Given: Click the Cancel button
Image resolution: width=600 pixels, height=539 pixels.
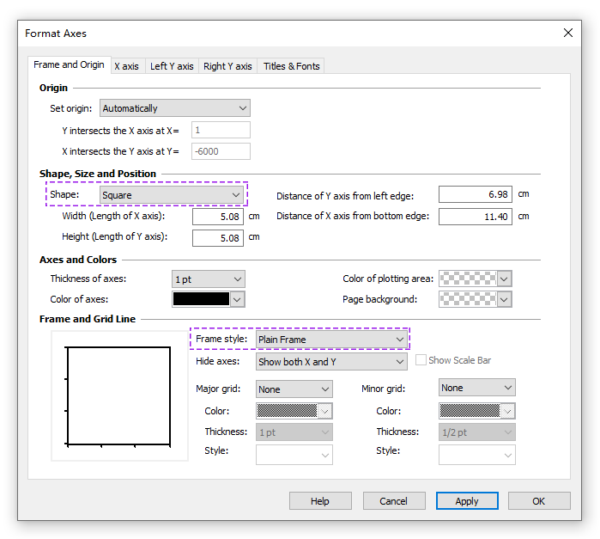Looking at the screenshot, I should pos(394,500).
